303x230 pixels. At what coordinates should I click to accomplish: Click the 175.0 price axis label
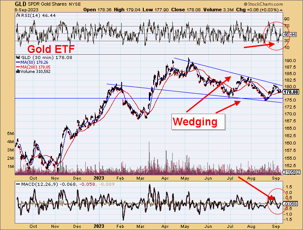click(x=290, y=100)
